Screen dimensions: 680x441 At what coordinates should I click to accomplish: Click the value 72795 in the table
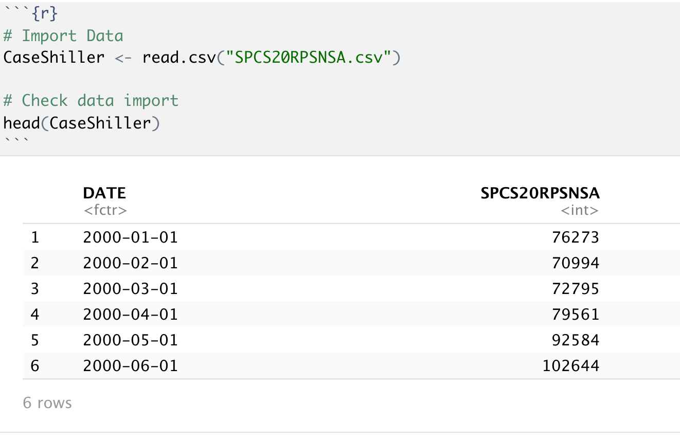[x=575, y=289]
